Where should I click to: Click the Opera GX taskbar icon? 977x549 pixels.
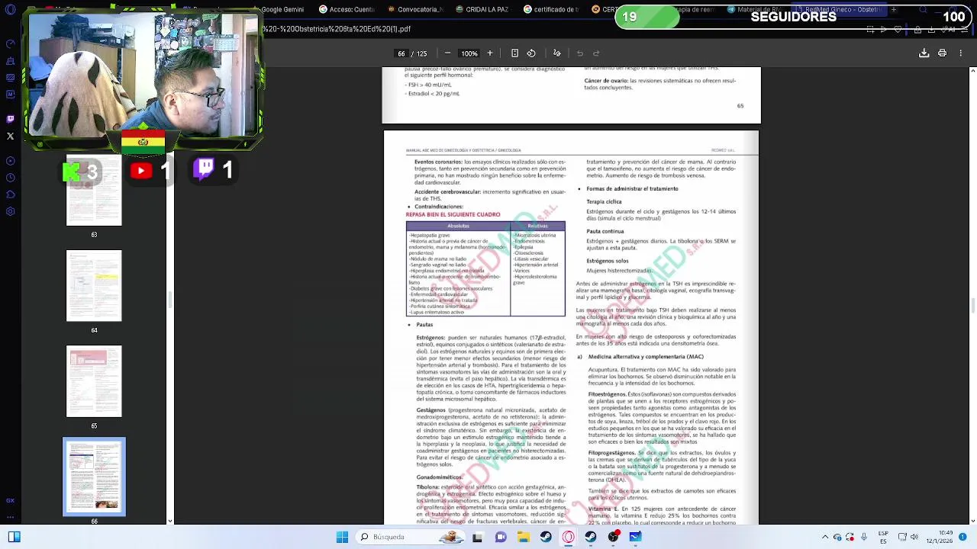(569, 537)
